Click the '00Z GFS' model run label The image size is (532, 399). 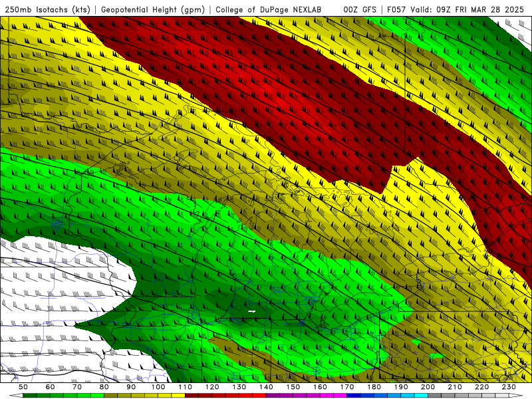pyautogui.click(x=360, y=9)
